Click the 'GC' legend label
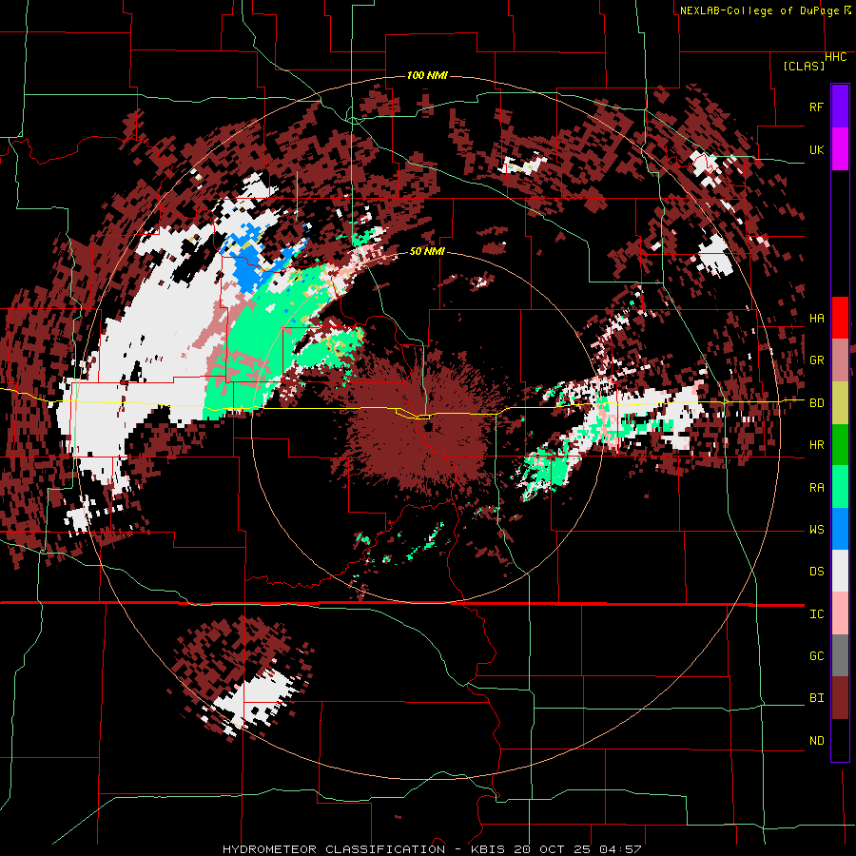Image resolution: width=856 pixels, height=856 pixels. pos(817,656)
